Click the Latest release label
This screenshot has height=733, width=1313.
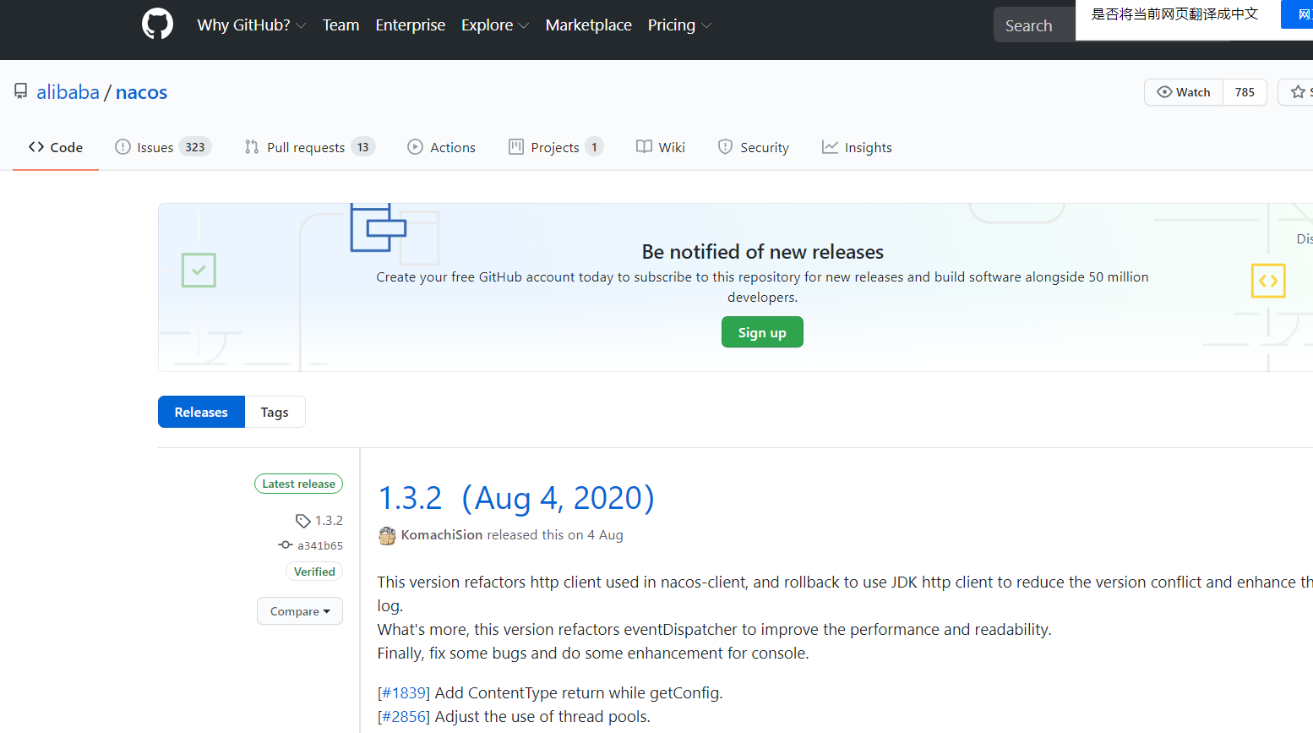point(298,484)
